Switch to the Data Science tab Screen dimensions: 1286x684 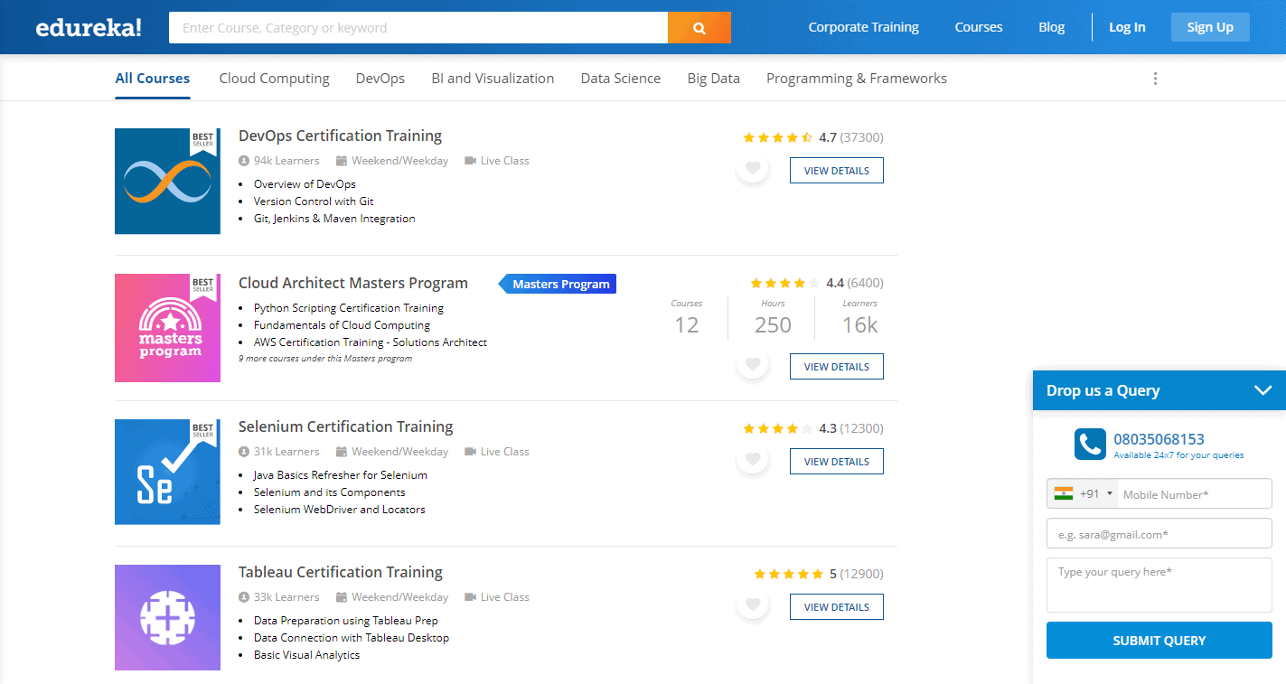[x=620, y=79]
